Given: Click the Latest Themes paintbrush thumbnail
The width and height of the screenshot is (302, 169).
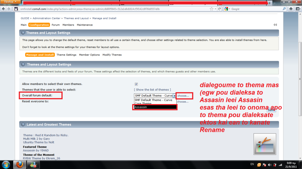Looking at the screenshot, I should [265, 144].
